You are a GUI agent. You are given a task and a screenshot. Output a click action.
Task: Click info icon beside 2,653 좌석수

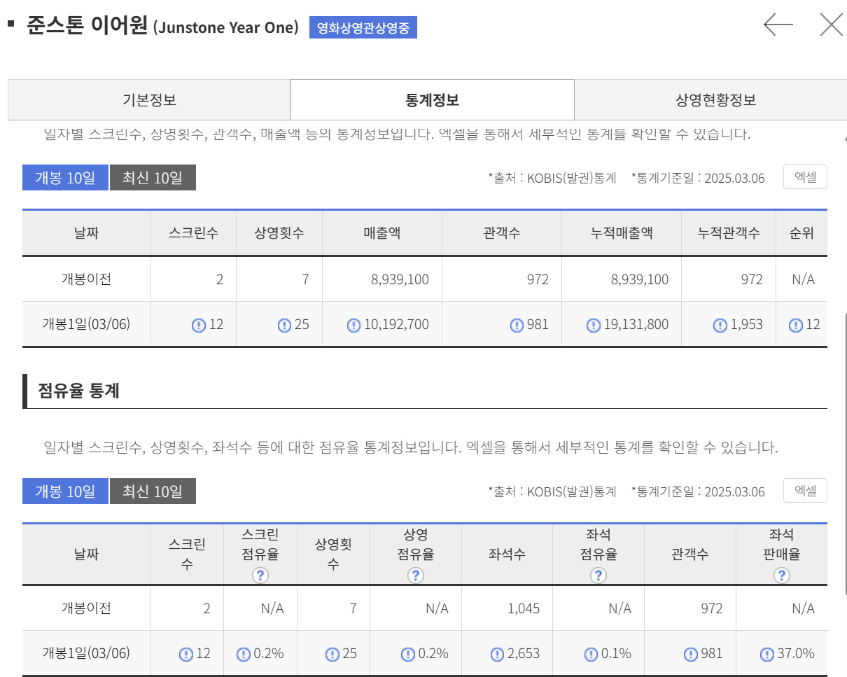(497, 654)
